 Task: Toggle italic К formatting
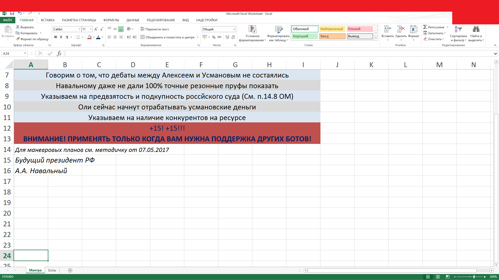tap(61, 37)
